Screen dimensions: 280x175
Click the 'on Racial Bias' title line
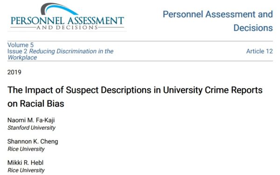pos(36,104)
